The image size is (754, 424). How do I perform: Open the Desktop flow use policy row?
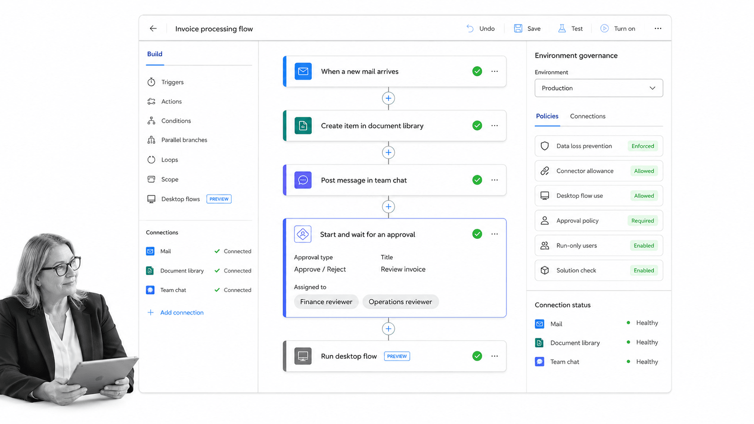(599, 196)
